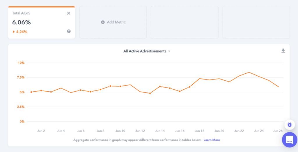Click the Jun 2 axis label
Image resolution: width=298 pixels, height=152 pixels.
pyautogui.click(x=41, y=131)
